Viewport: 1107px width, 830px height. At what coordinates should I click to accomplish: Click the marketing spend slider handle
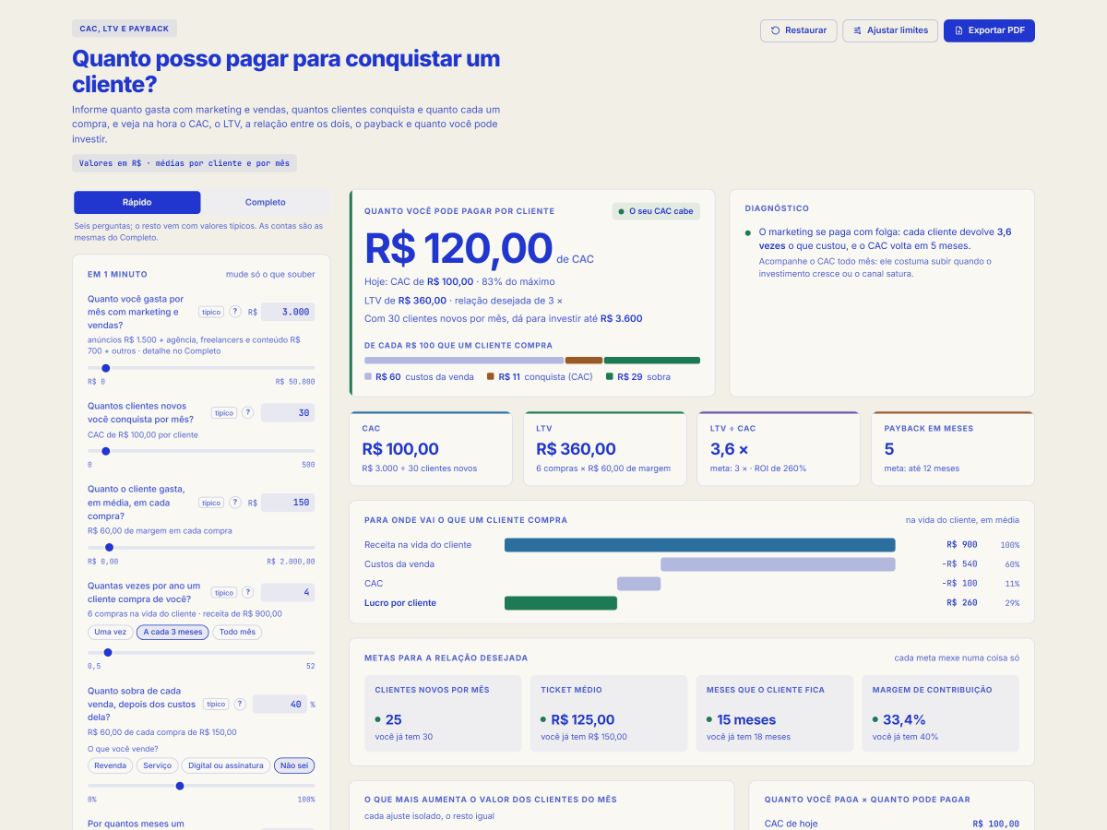(105, 368)
